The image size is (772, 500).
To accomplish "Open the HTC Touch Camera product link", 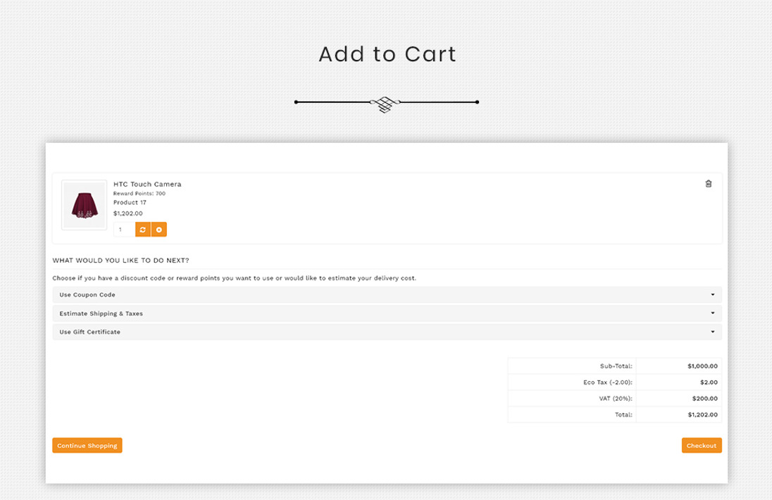I will (147, 184).
